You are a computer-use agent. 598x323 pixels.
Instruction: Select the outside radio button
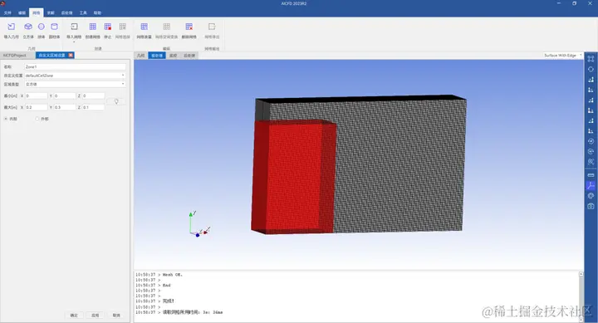tap(37, 119)
